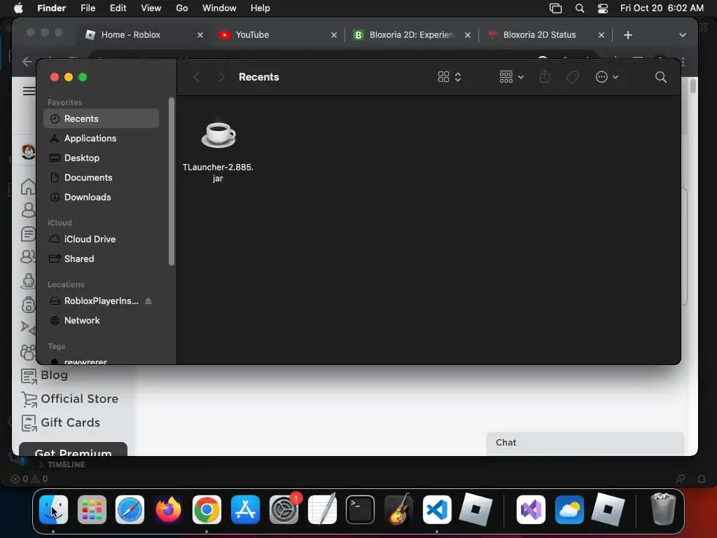
Task: Expand the browser tab list chevron
Action: (x=682, y=35)
